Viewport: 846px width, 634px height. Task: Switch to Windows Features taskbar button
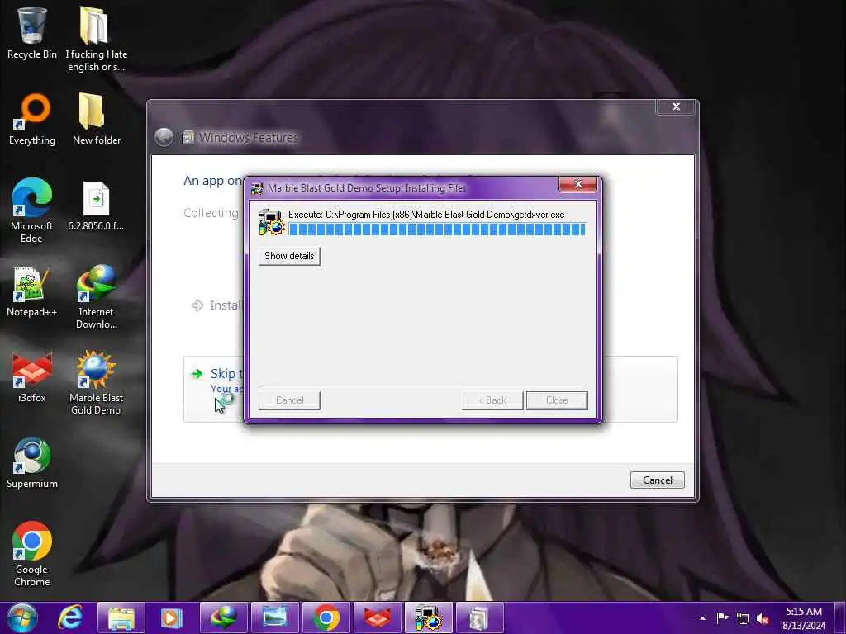point(480,617)
